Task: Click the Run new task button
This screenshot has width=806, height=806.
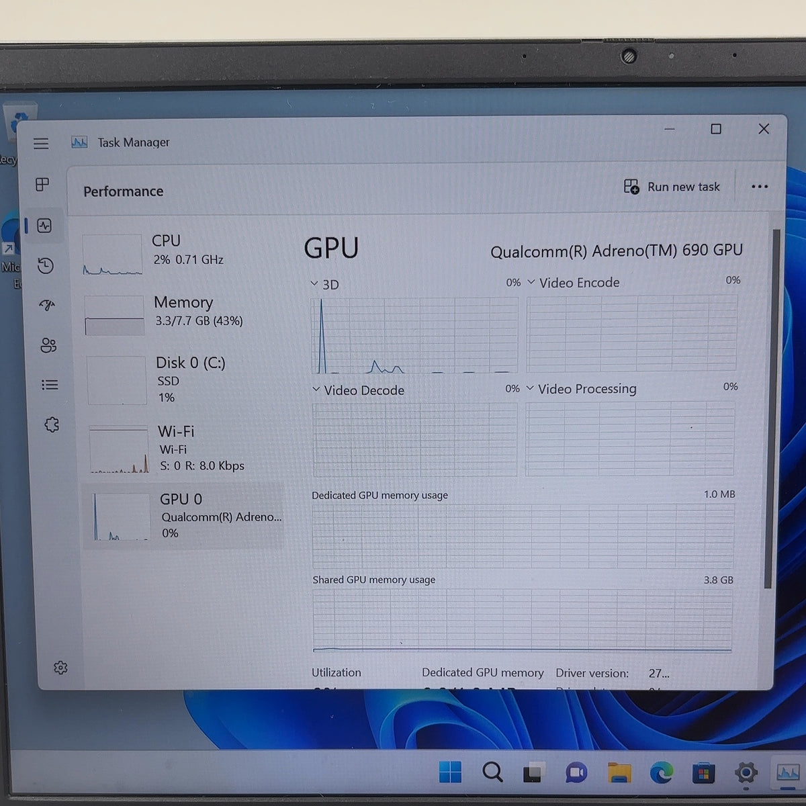Action: pyautogui.click(x=672, y=187)
